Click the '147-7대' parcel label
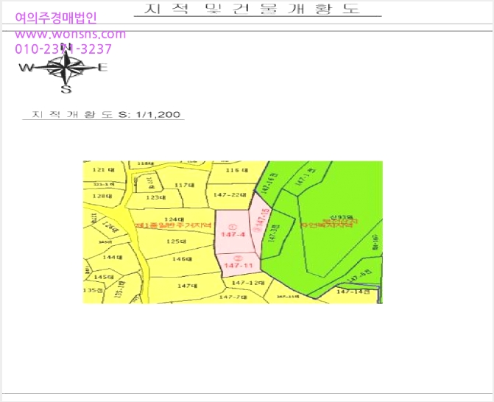 (x=233, y=297)
